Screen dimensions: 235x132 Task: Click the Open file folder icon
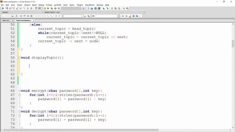click(x=92, y=8)
